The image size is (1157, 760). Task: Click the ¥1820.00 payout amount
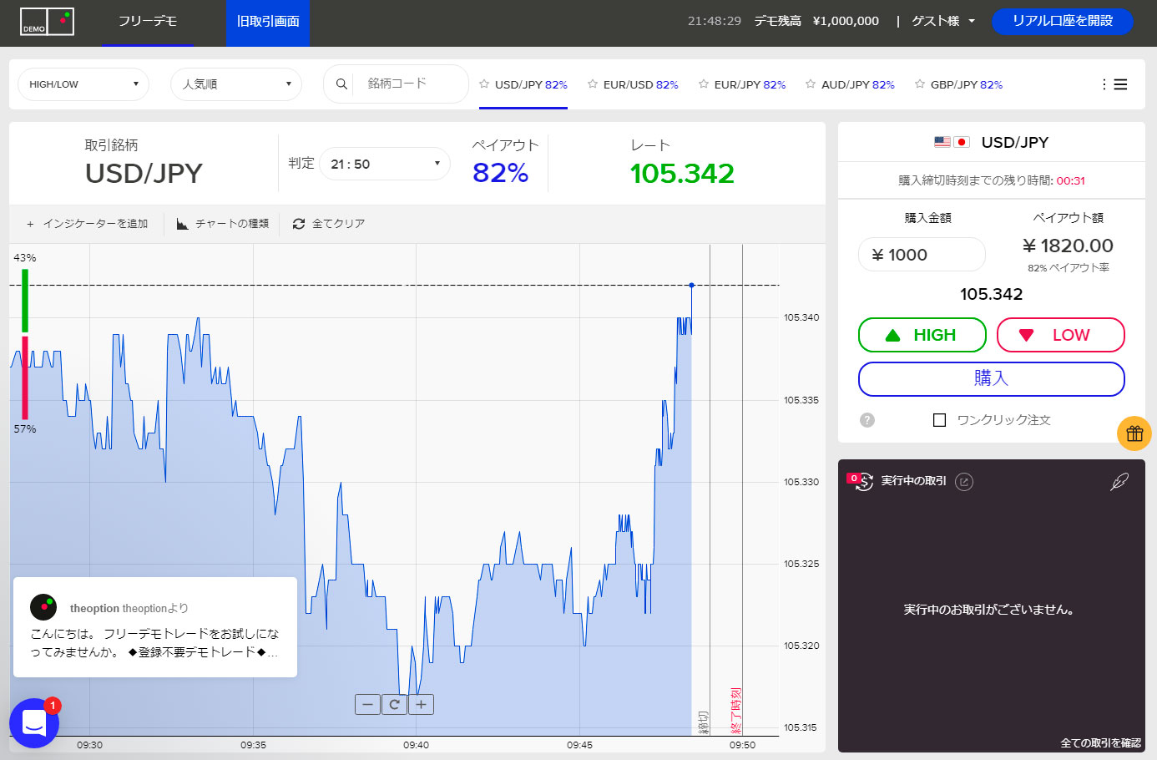pos(1068,246)
